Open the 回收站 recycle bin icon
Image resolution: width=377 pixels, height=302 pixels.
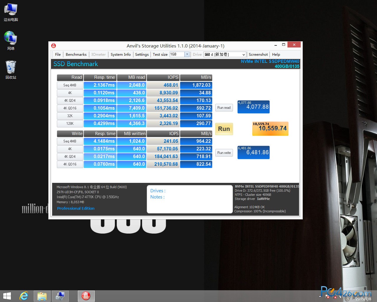click(x=11, y=70)
